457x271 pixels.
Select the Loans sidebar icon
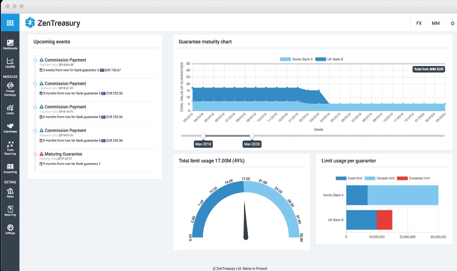point(10,108)
